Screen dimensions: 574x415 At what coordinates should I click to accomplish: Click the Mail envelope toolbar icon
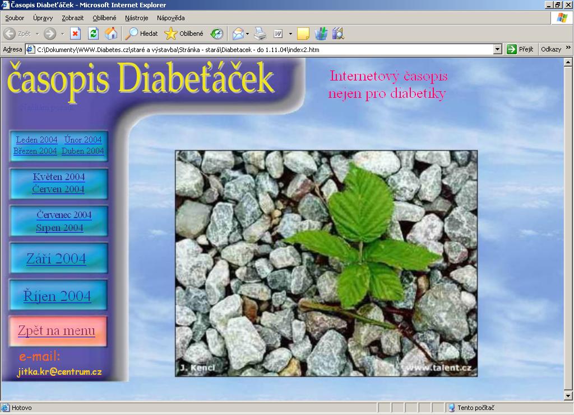[238, 34]
